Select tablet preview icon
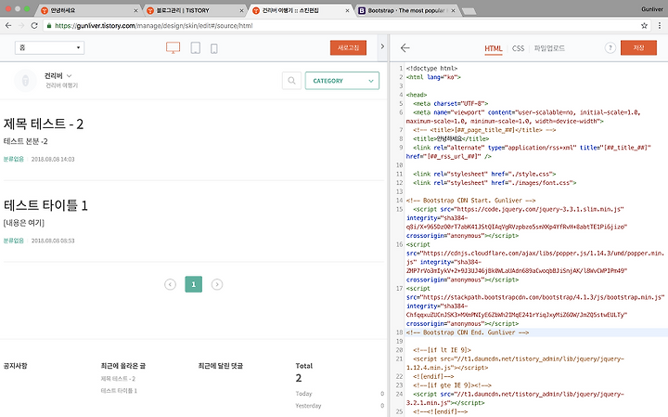 pyautogui.click(x=196, y=47)
